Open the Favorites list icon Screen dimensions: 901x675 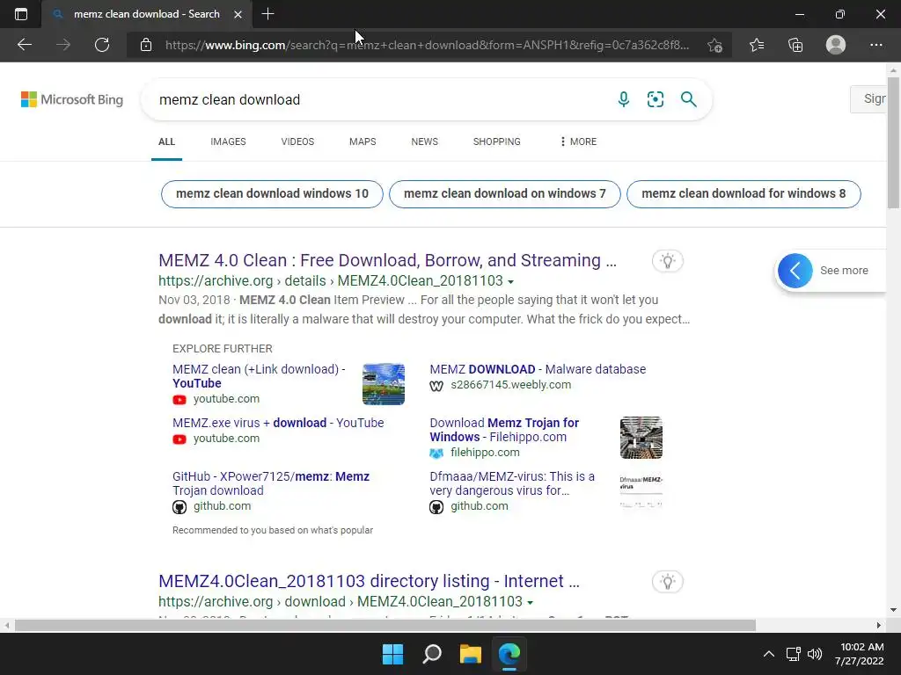click(x=757, y=45)
